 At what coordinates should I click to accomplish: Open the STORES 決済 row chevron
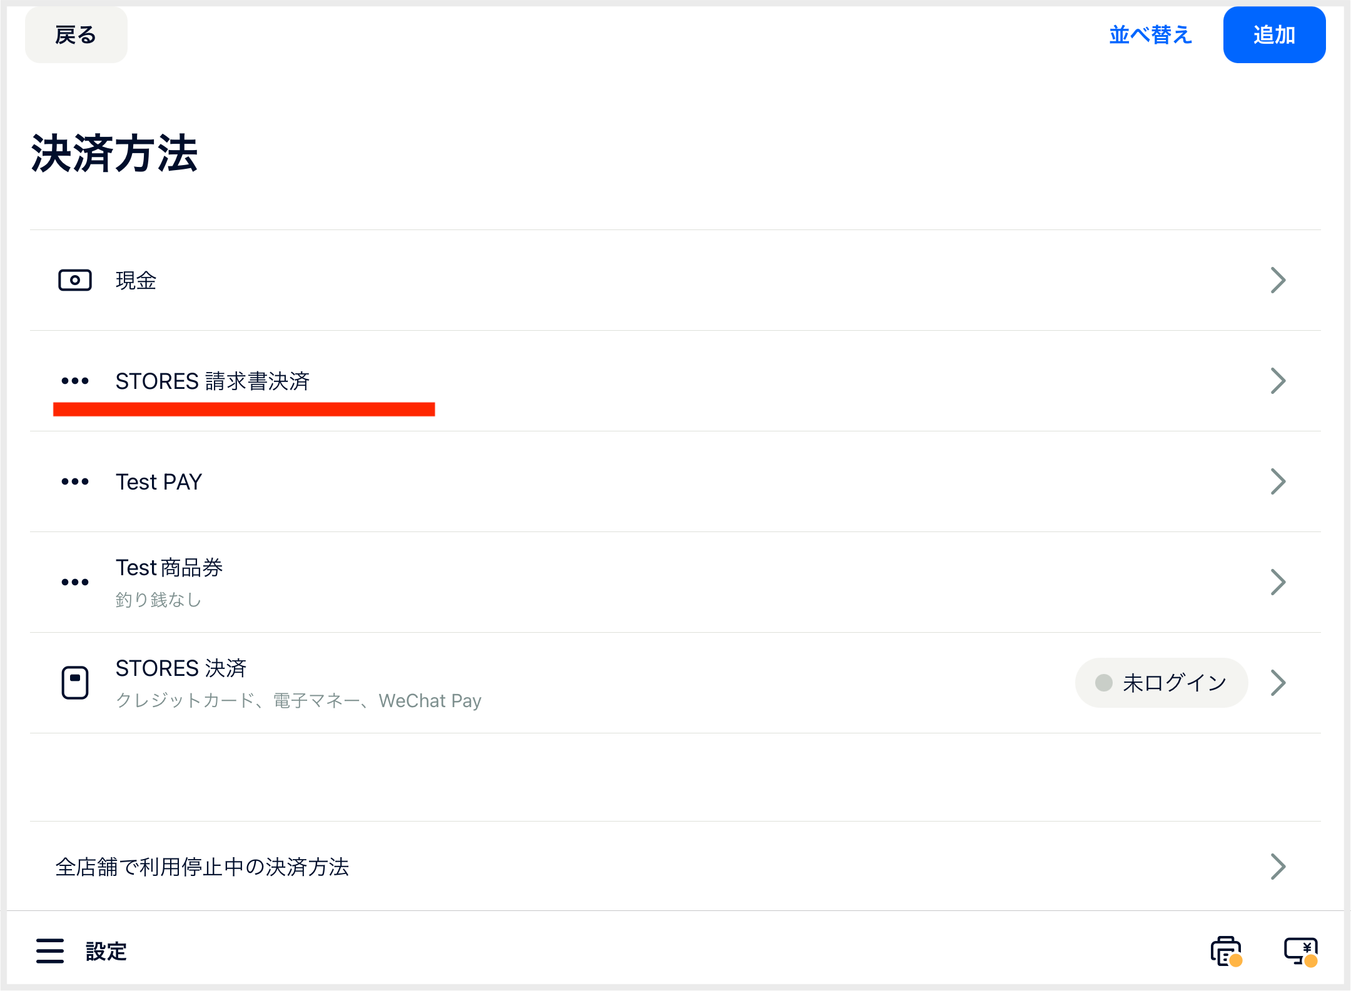[1278, 683]
